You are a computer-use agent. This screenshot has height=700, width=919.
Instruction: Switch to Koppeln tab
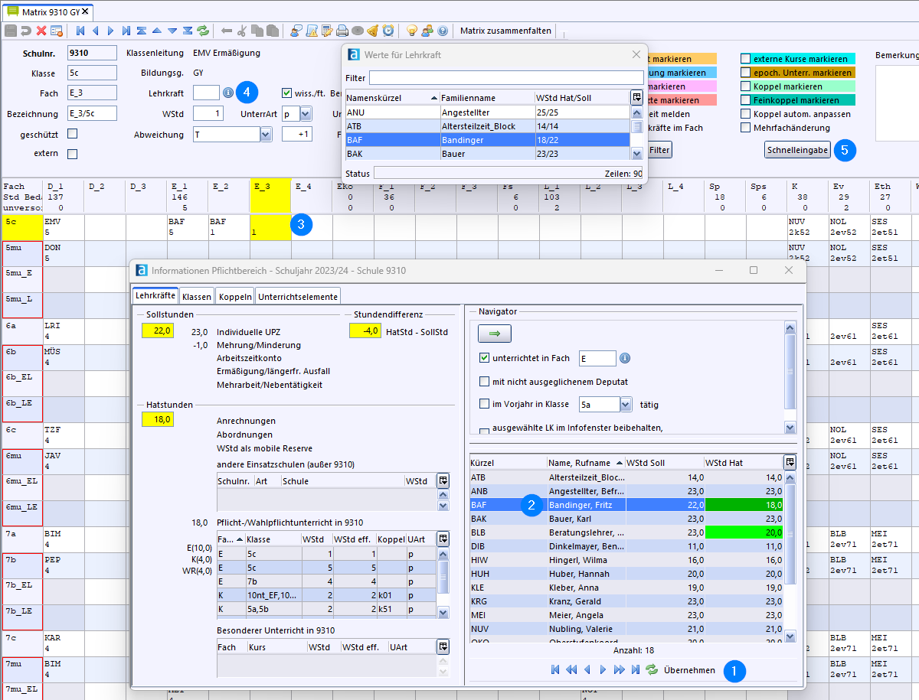pyautogui.click(x=235, y=297)
